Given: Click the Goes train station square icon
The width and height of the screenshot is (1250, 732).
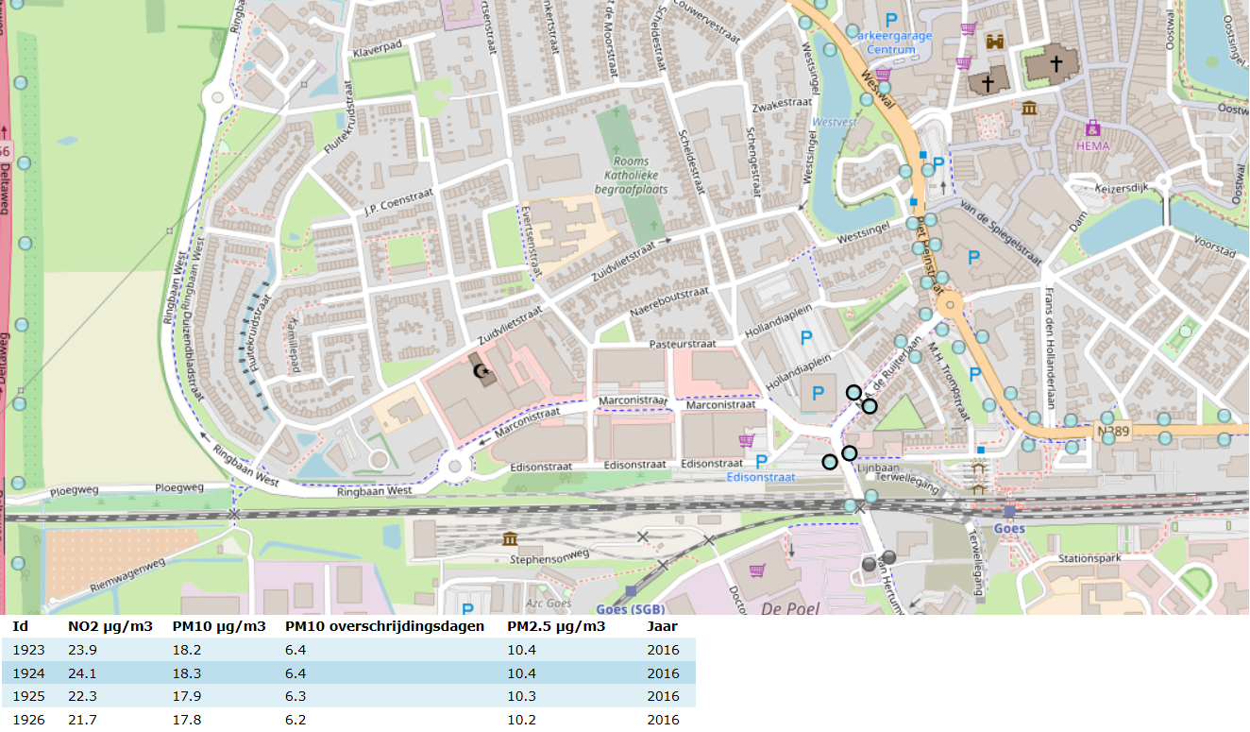Looking at the screenshot, I should [x=1009, y=511].
